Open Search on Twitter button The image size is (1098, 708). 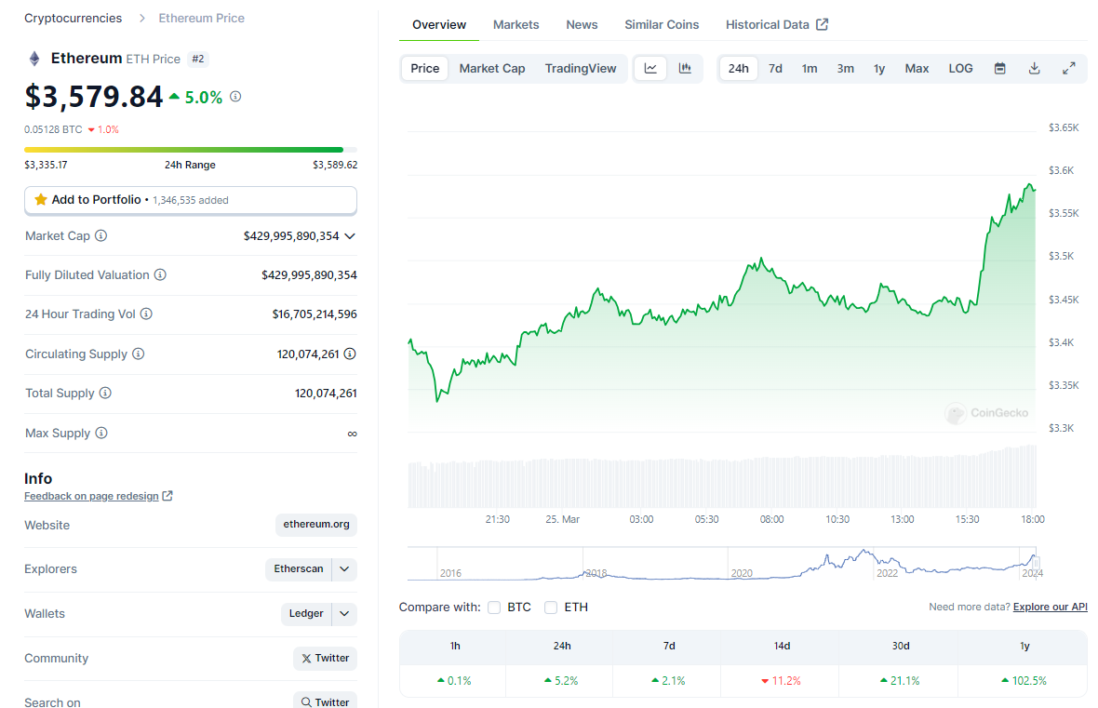point(325,701)
